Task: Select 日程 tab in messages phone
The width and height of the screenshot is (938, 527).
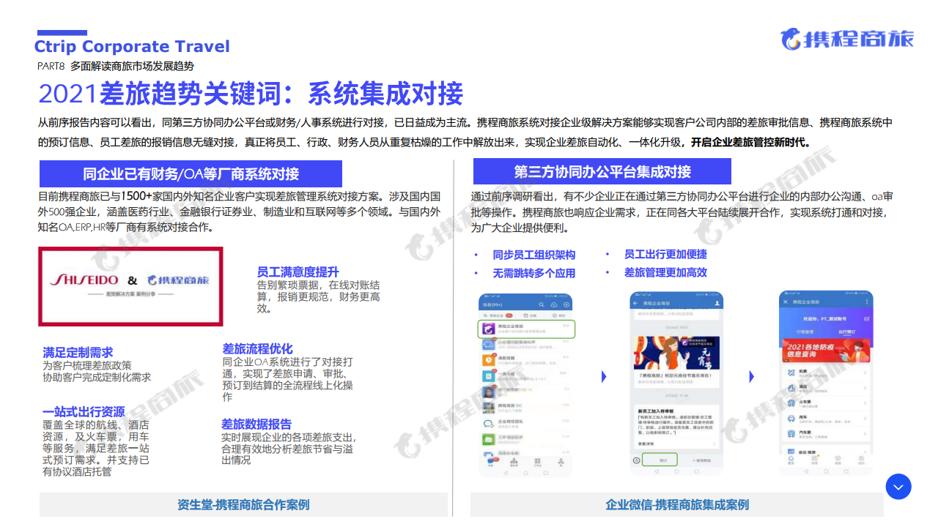Action: pyautogui.click(x=530, y=315)
